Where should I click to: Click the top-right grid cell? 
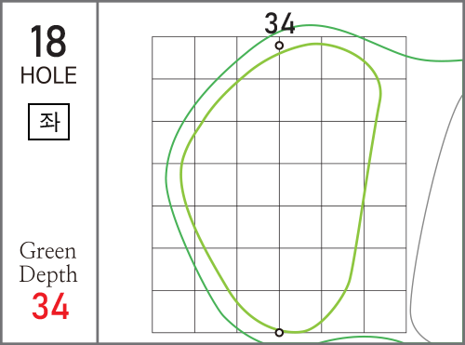pos(385,58)
